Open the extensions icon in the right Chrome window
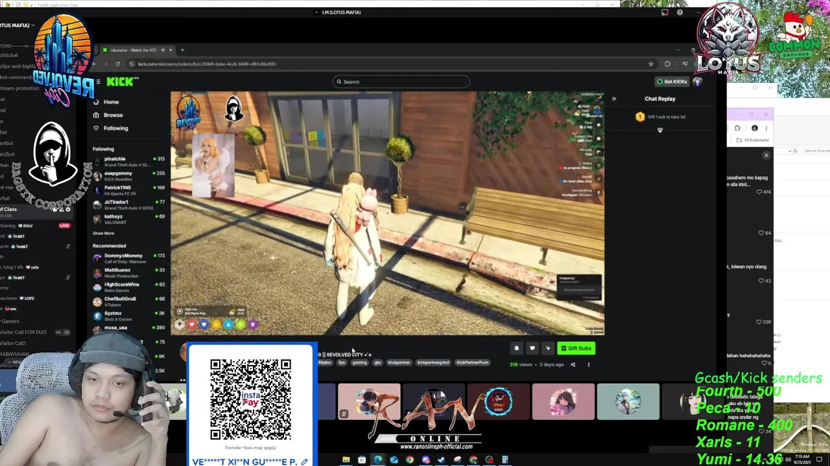This screenshot has width=830, height=466. [x=737, y=128]
